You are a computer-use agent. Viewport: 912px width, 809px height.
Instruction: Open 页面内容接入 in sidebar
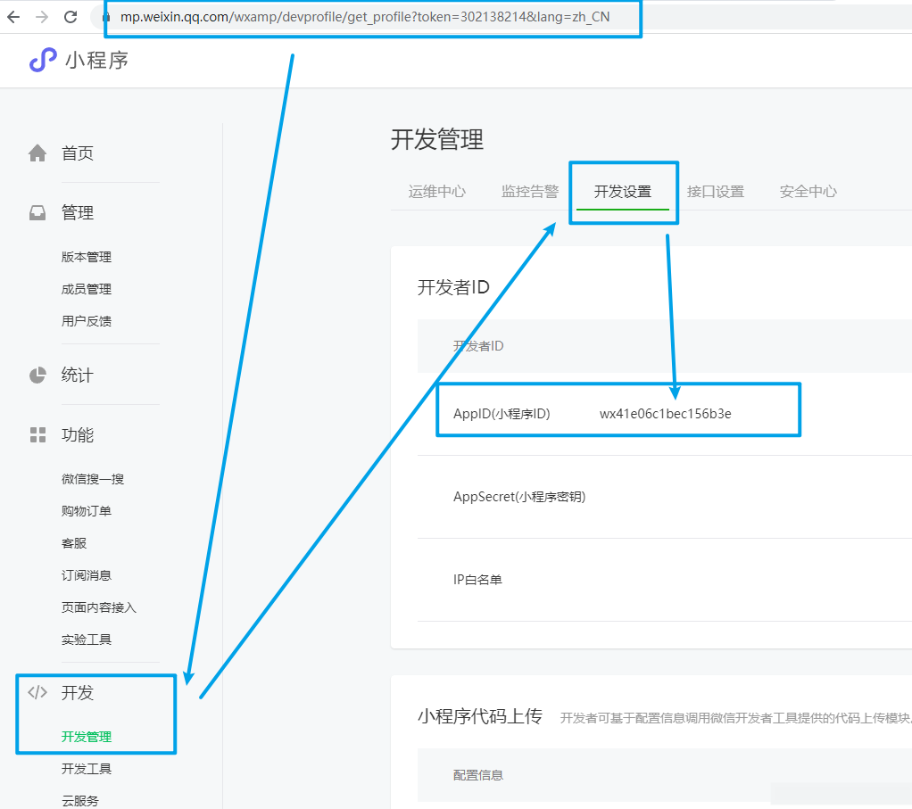click(x=99, y=607)
